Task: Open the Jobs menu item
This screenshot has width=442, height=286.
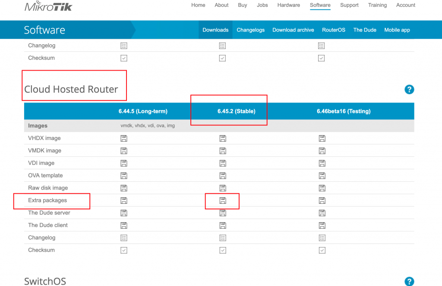Action: 262,5
